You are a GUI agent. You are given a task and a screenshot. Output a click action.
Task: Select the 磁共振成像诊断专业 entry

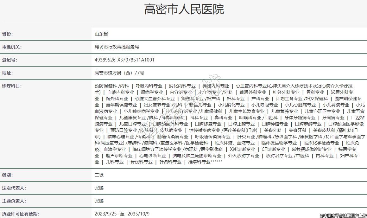311,149
